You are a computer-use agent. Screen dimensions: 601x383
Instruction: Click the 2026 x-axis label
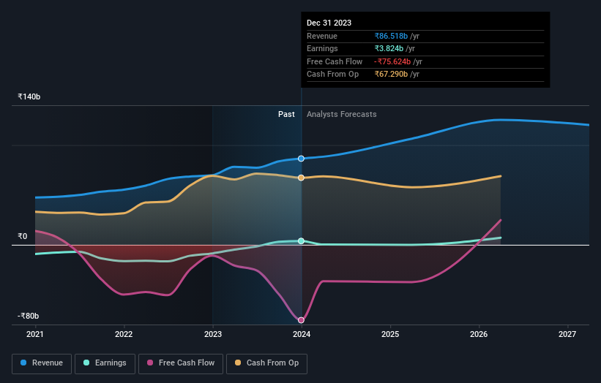coord(479,334)
